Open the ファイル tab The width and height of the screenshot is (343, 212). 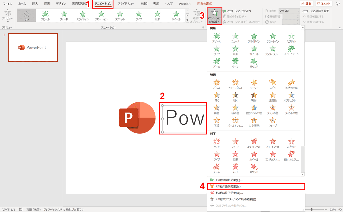point(7,4)
